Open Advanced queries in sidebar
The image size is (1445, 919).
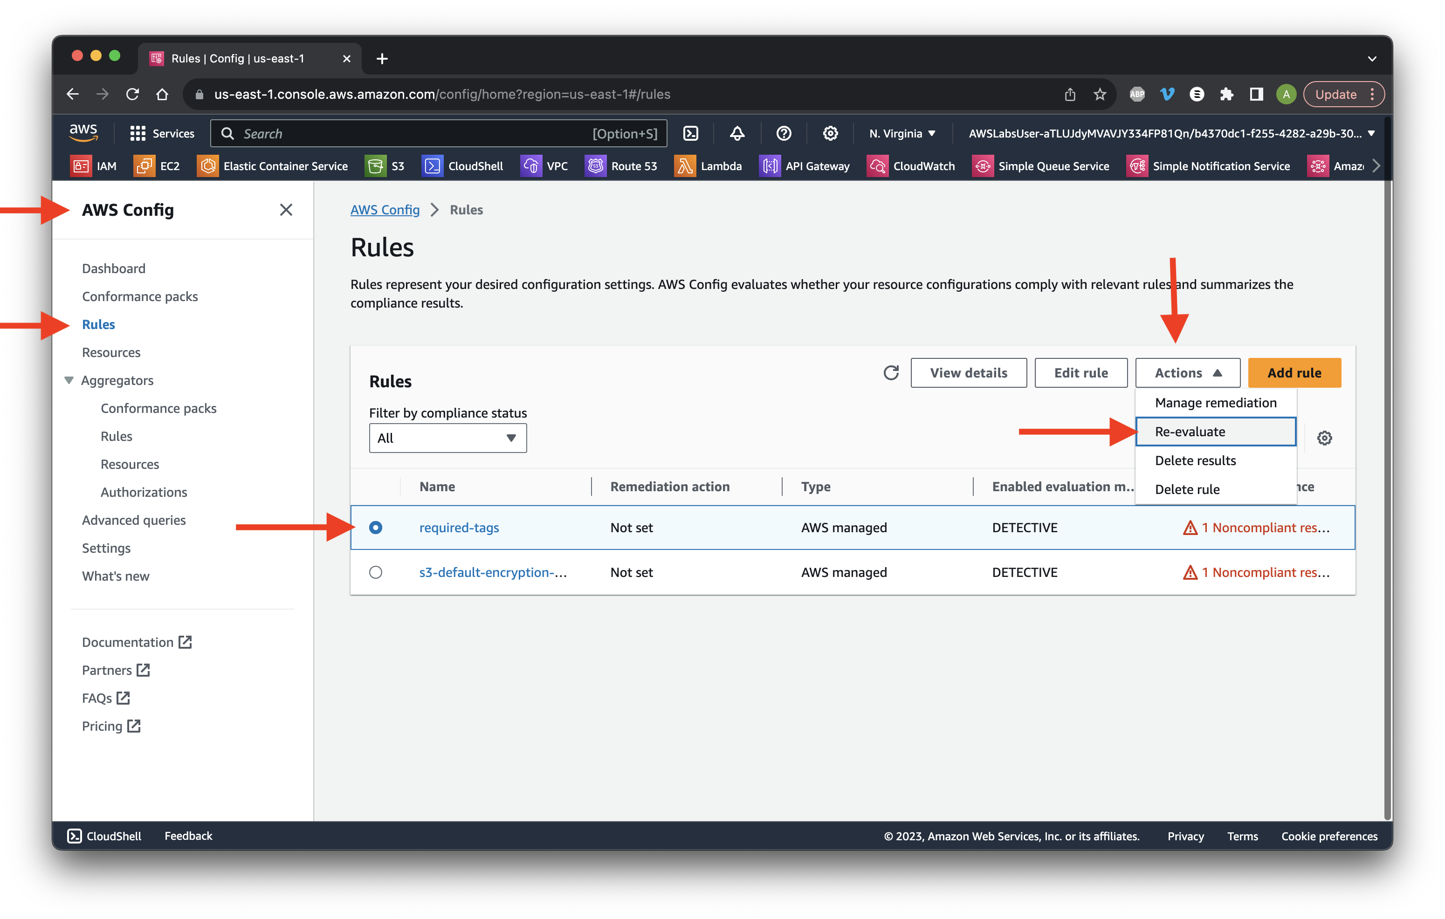(x=134, y=520)
